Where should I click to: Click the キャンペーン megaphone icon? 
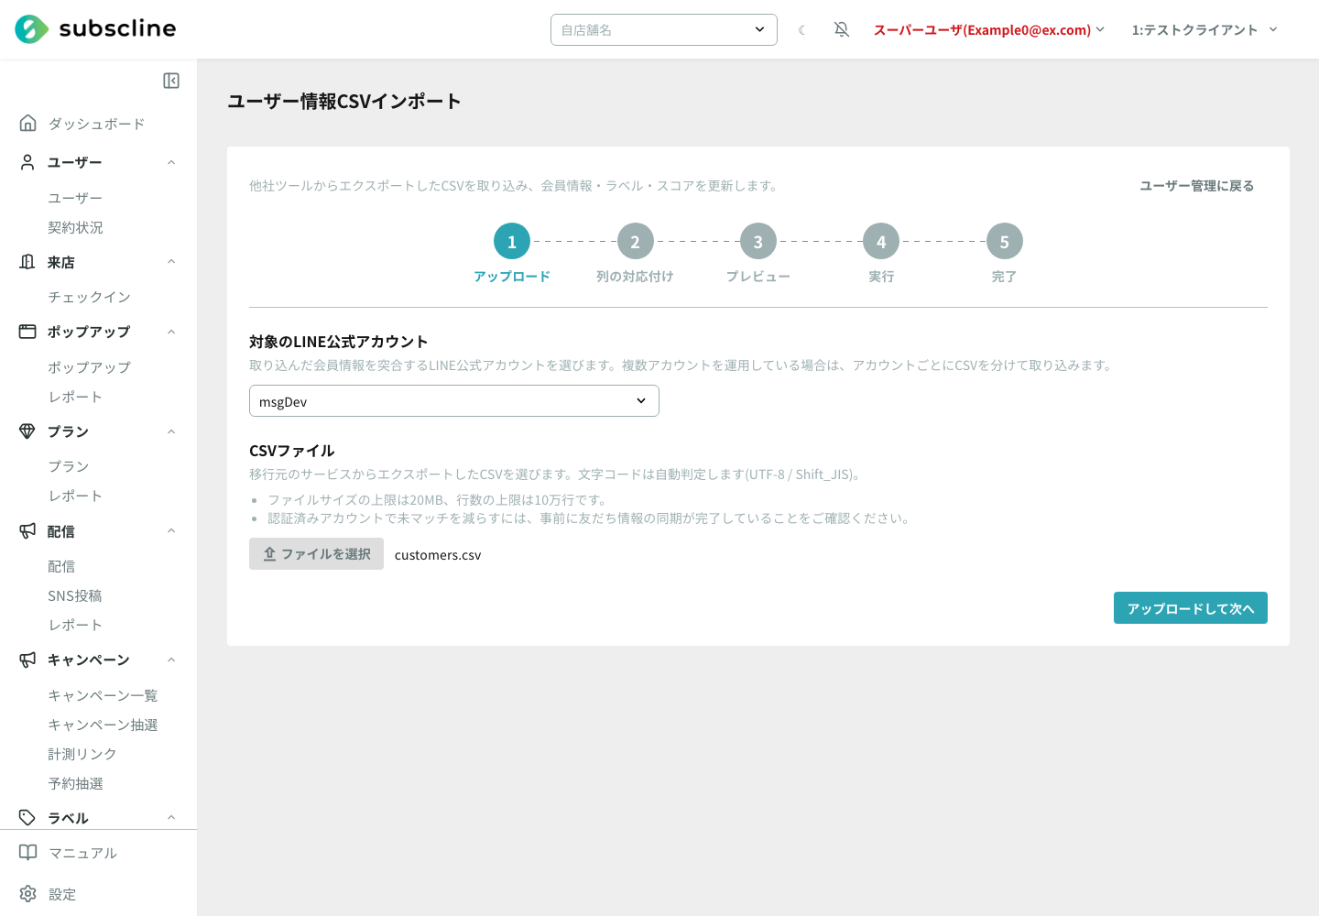tap(27, 660)
